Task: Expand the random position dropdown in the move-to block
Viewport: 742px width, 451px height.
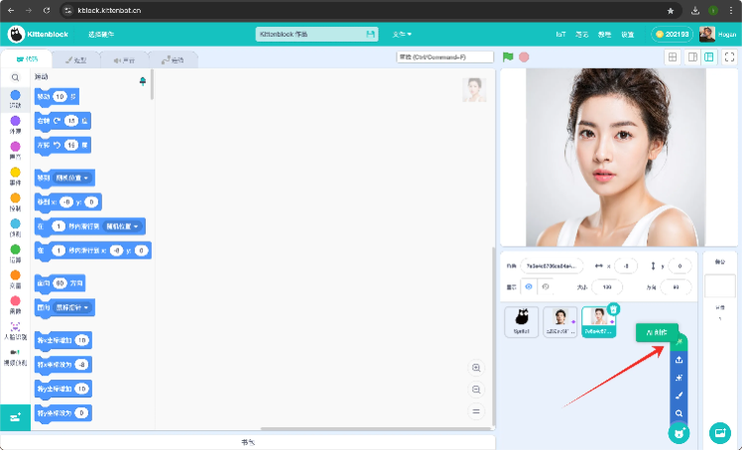Action: pos(74,177)
